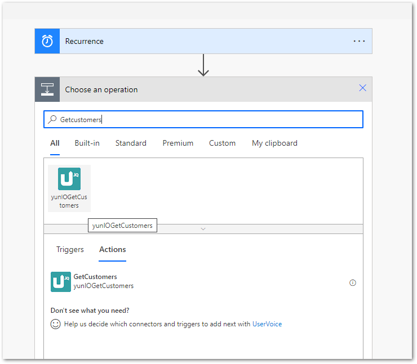The height and width of the screenshot is (364, 417).
Task: Open the My clipboard tab
Action: [x=275, y=143]
